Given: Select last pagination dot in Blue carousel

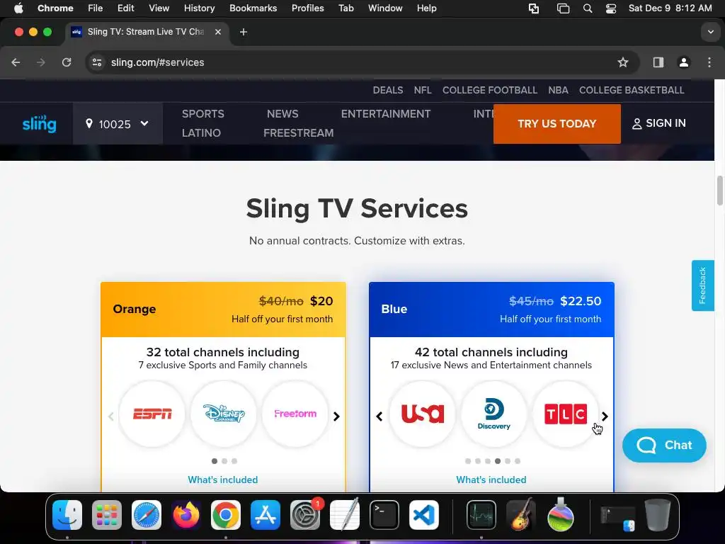Looking at the screenshot, I should point(518,461).
